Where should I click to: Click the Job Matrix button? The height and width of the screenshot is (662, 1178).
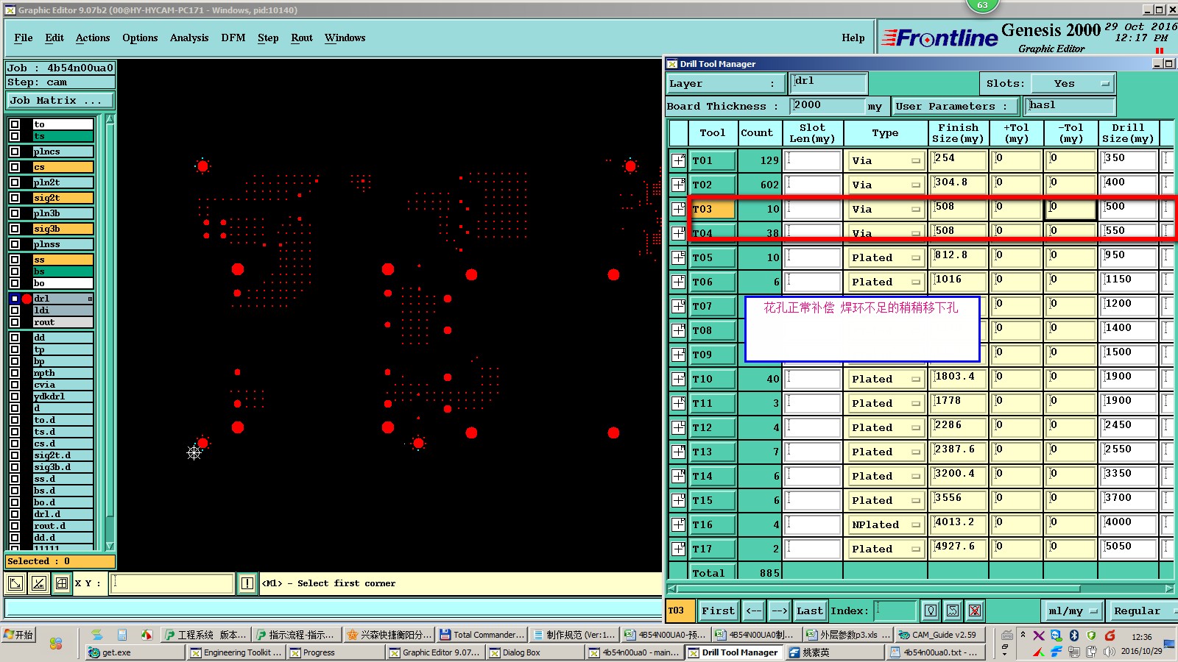[x=60, y=101]
